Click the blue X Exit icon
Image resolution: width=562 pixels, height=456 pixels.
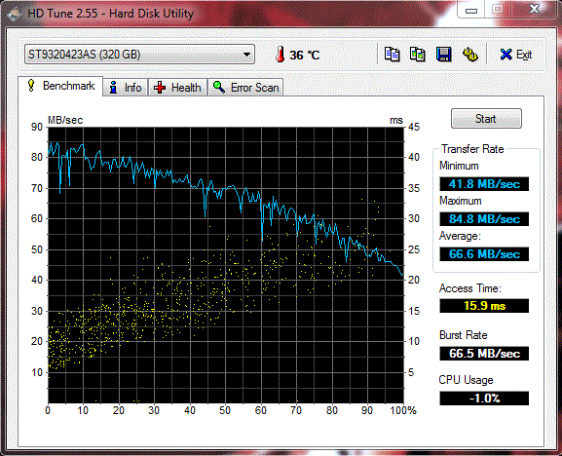pyautogui.click(x=506, y=55)
